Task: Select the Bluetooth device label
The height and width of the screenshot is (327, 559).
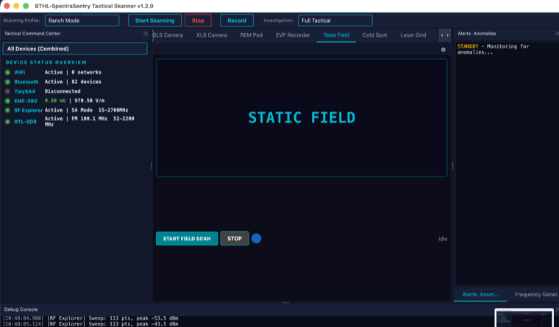Action: [x=26, y=82]
